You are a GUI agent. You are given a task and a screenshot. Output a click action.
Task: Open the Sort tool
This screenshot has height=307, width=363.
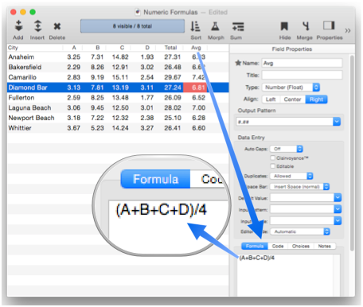(196, 26)
